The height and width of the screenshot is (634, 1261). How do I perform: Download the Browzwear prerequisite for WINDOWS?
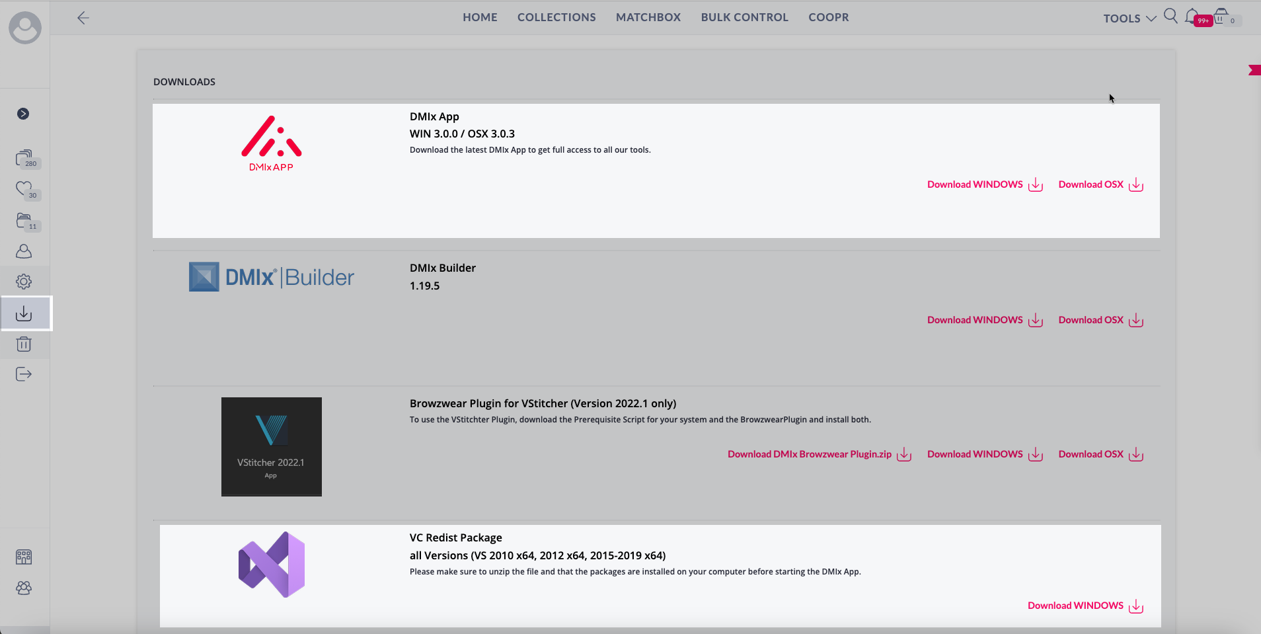985,454
